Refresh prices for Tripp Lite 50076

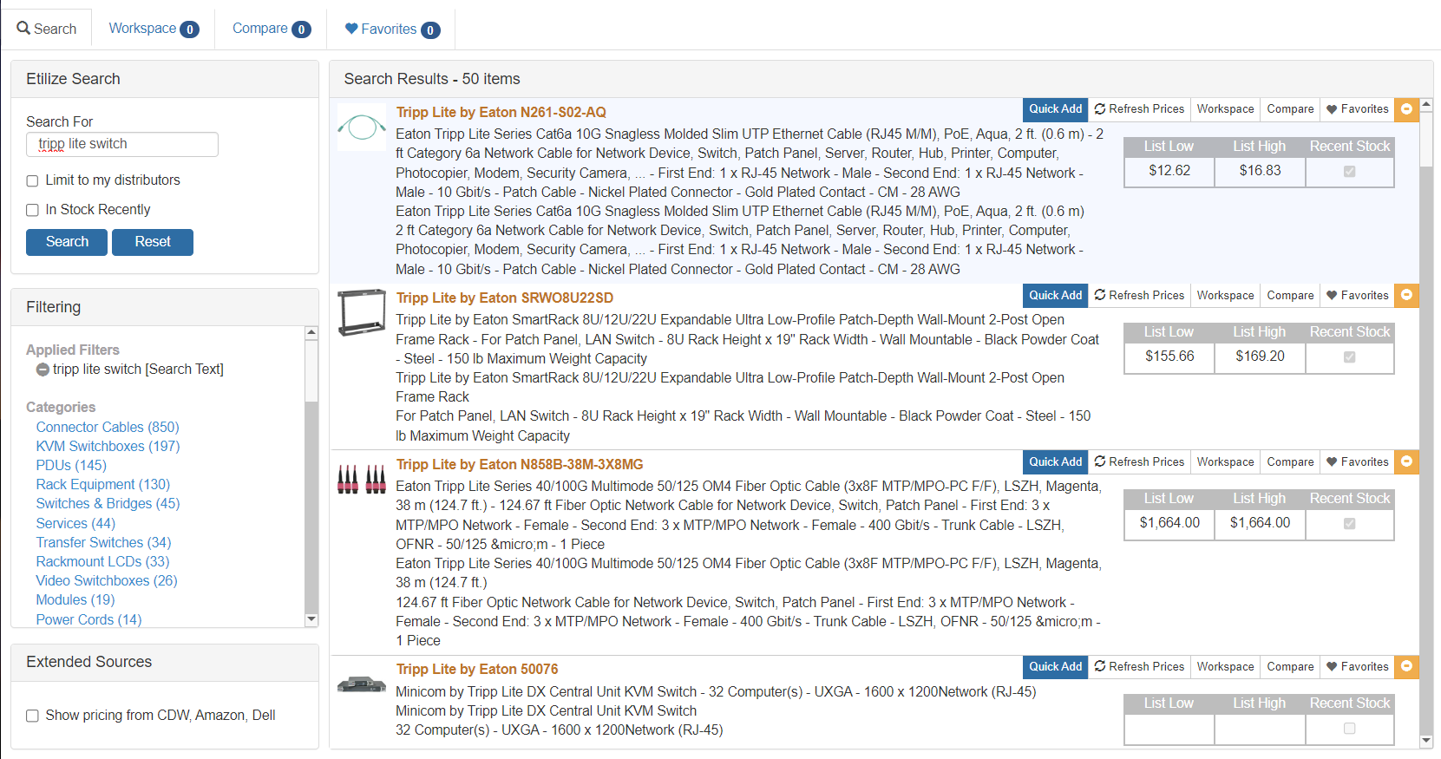point(1138,667)
